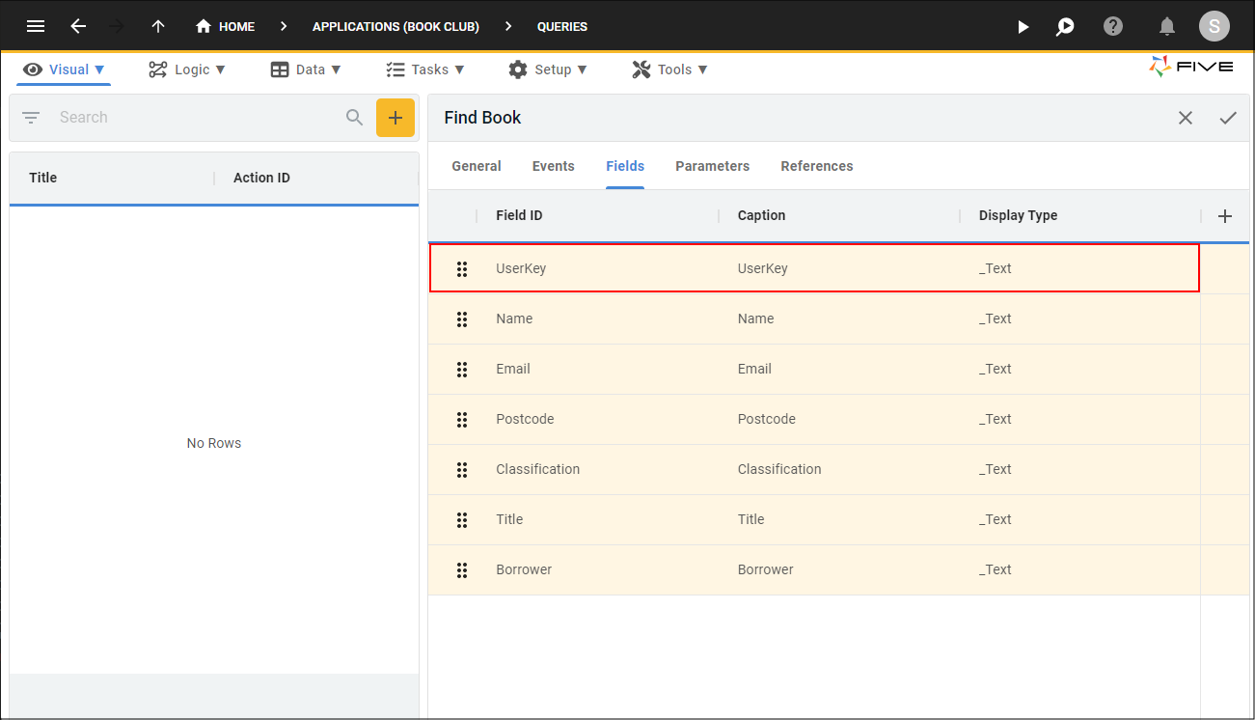The height and width of the screenshot is (720, 1255).
Task: Open APPLICATIONS (BOOK CLUB) breadcrumb
Action: [396, 26]
